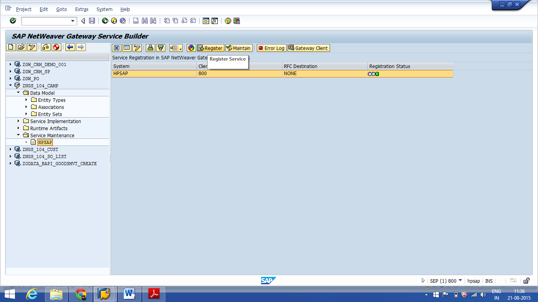Click the blue left navigation arrow
The width and height of the screenshot is (538, 302).
pyautogui.click(x=70, y=48)
